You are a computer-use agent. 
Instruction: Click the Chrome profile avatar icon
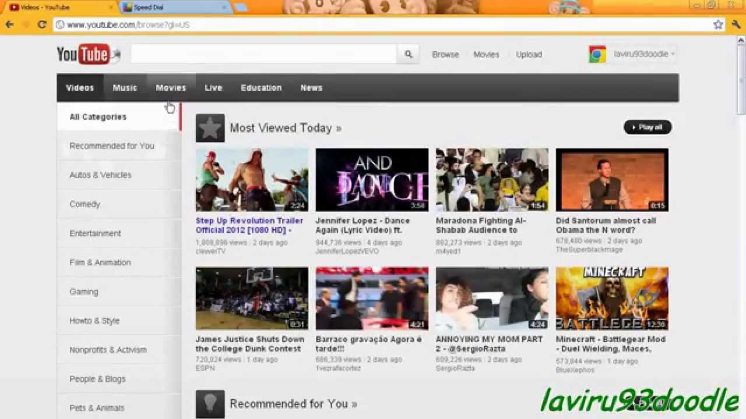(597, 54)
